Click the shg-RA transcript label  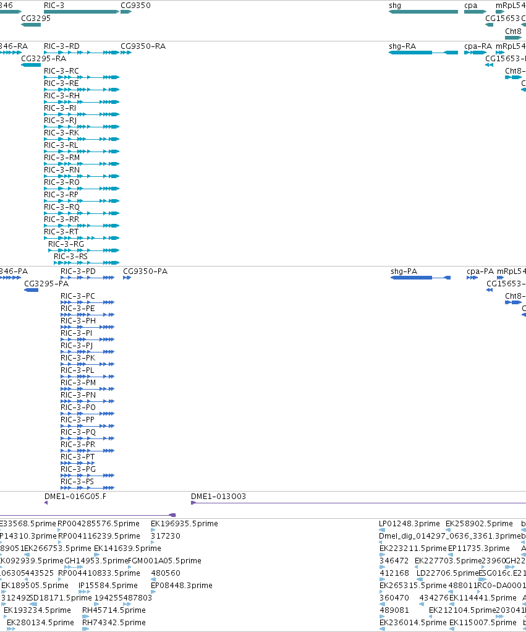coord(402,46)
